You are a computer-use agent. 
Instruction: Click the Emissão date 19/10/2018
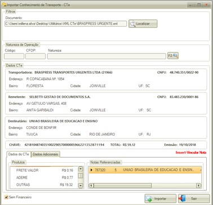tap(187, 145)
